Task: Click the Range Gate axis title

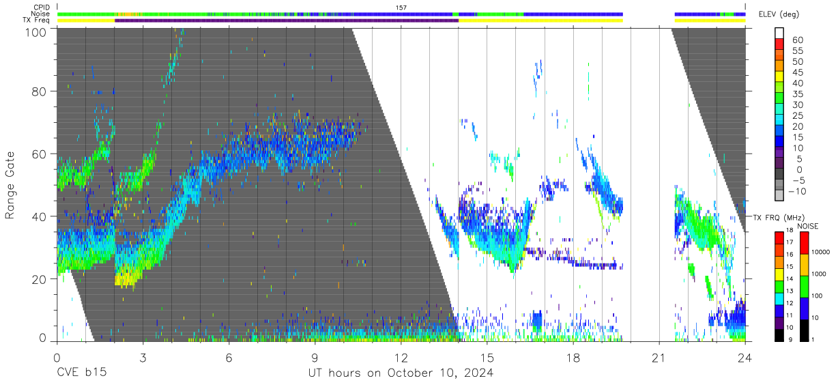Action: [x=10, y=186]
